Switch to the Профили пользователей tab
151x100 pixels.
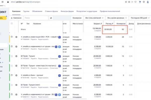point(110,11)
